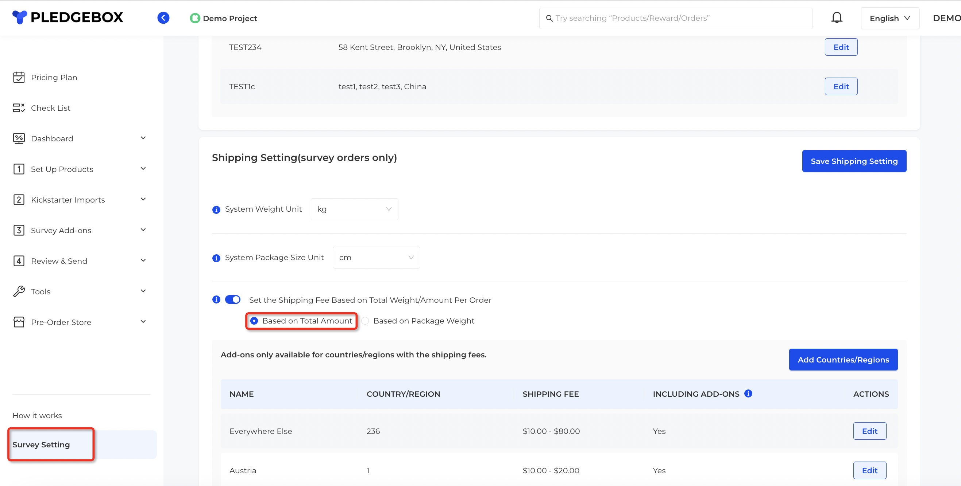Click the Pricing Plan calendar icon

(x=19, y=77)
